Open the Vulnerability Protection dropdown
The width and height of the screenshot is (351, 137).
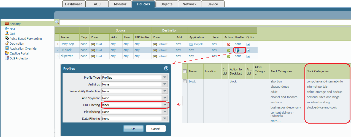[165, 91]
